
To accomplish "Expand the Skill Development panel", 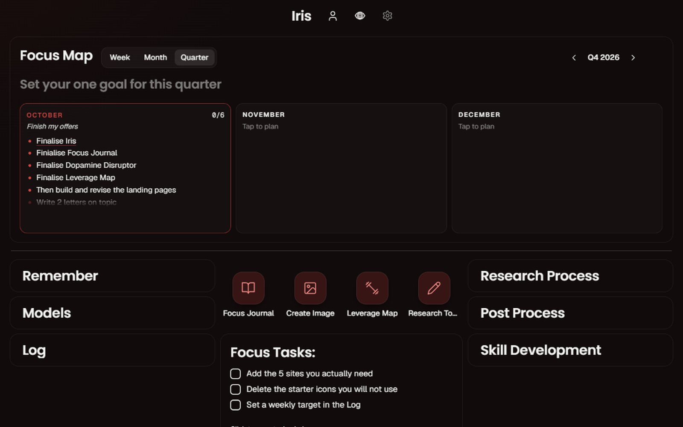I will point(570,350).
